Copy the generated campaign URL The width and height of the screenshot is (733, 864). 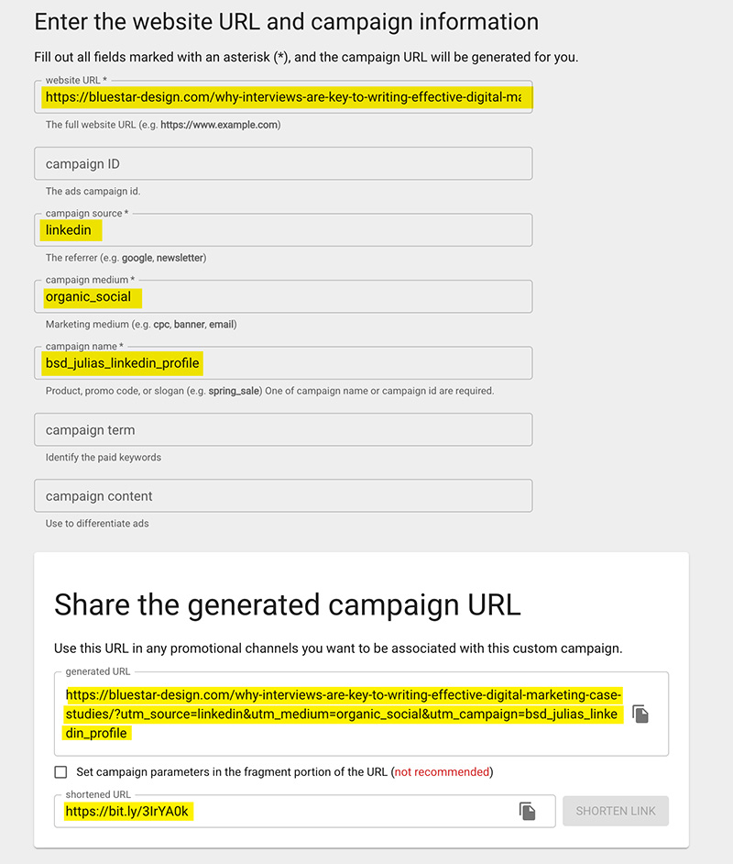point(640,714)
